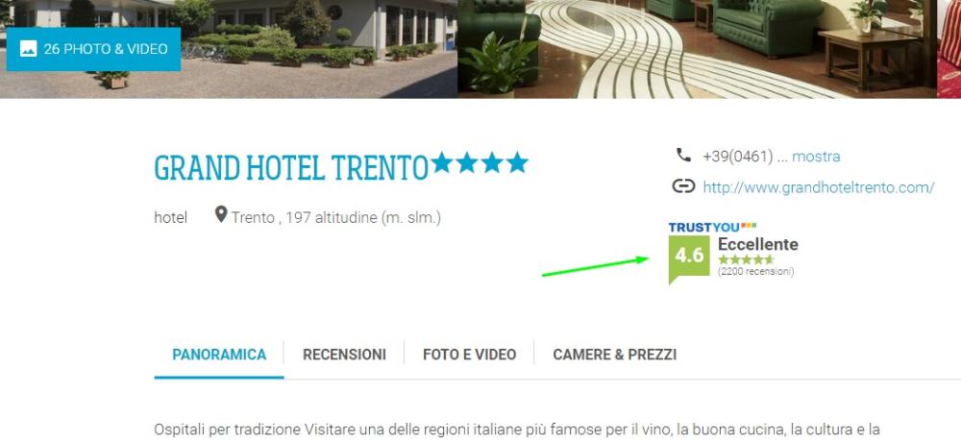Open the hotel exterior garden photo
Image resolution: width=961 pixels, height=441 pixels.
click(x=229, y=49)
